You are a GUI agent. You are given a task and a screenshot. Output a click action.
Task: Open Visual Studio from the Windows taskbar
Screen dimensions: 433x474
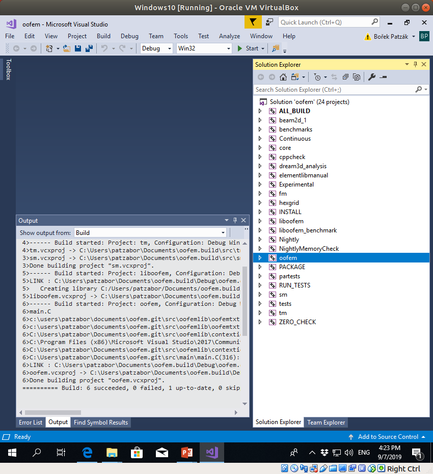pyautogui.click(x=211, y=452)
